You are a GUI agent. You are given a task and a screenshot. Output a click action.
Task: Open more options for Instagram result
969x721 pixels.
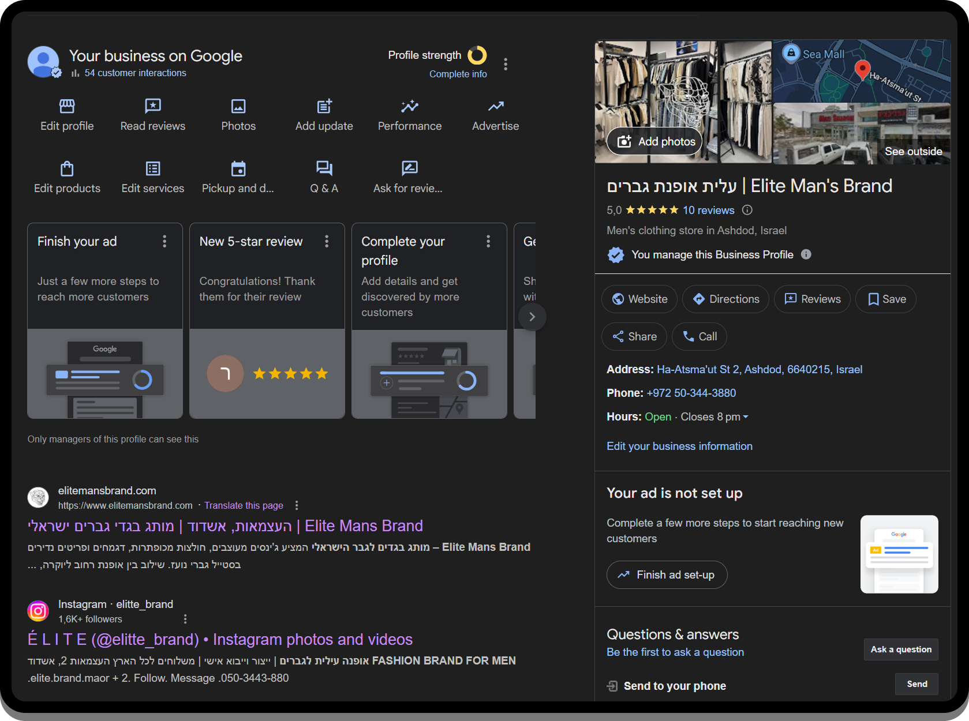point(185,619)
